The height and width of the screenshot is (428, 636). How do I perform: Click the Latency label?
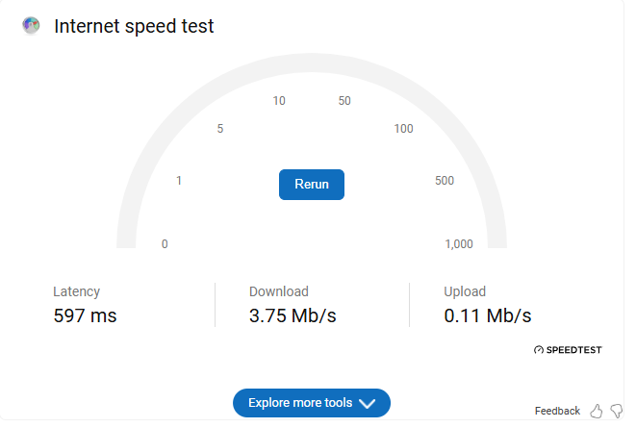point(76,291)
